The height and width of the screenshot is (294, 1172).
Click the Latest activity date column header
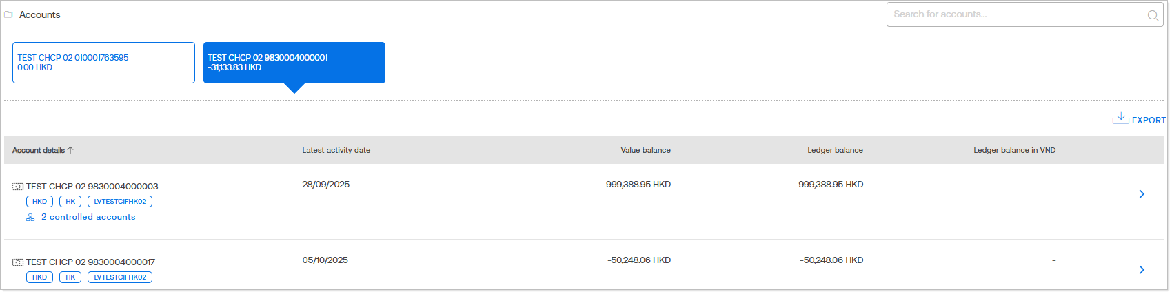[x=336, y=150]
